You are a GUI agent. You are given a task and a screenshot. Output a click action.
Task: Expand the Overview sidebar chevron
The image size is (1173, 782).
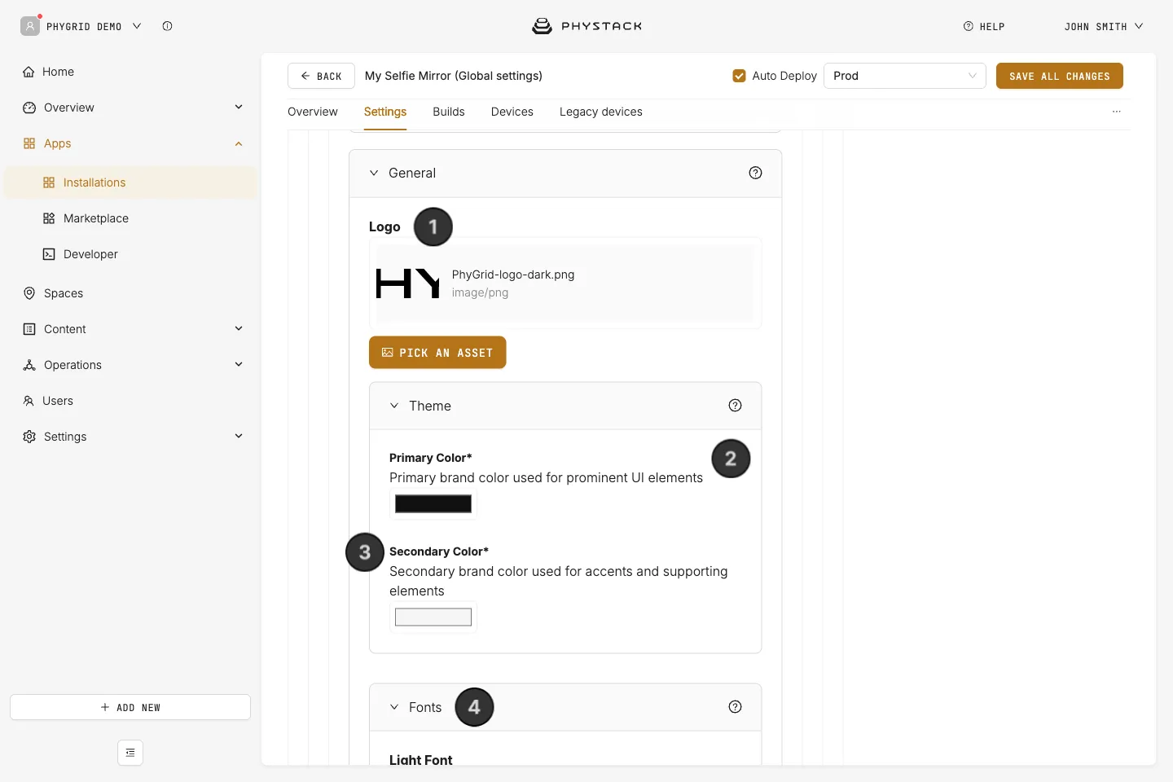click(x=239, y=107)
